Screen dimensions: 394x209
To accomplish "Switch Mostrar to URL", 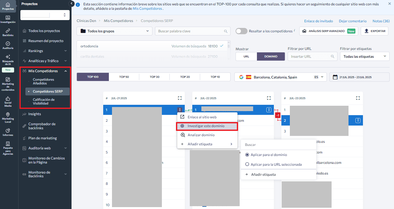I will click(246, 56).
